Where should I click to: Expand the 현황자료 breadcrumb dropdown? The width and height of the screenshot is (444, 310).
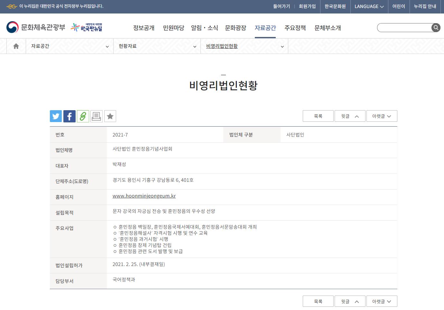point(157,46)
